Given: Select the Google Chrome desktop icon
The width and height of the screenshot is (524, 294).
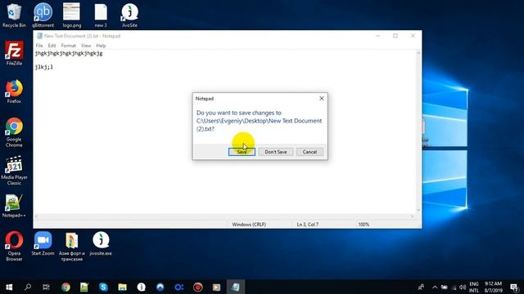Looking at the screenshot, I should pos(14,132).
